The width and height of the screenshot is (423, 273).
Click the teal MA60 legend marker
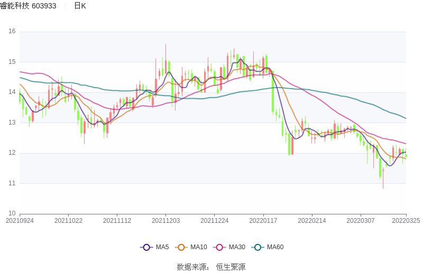click(258, 247)
